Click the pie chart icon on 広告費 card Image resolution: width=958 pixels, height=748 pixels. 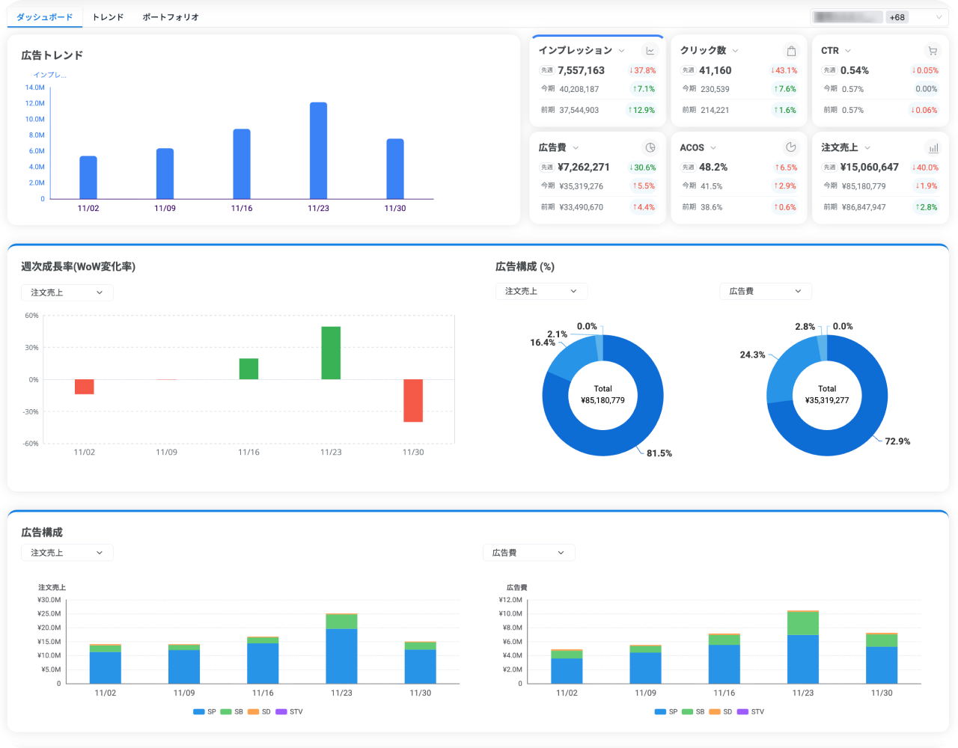coord(650,147)
